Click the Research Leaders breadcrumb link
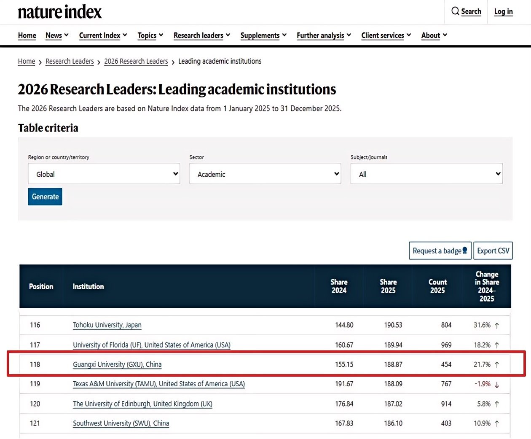Screen dimensions: 531x439 click(70, 61)
